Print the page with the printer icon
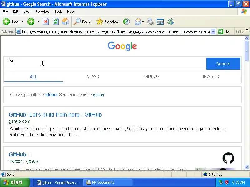The width and height of the screenshot is (250, 187). (150, 22)
